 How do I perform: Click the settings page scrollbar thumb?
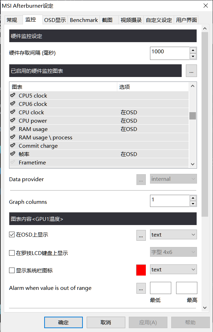[205, 124]
